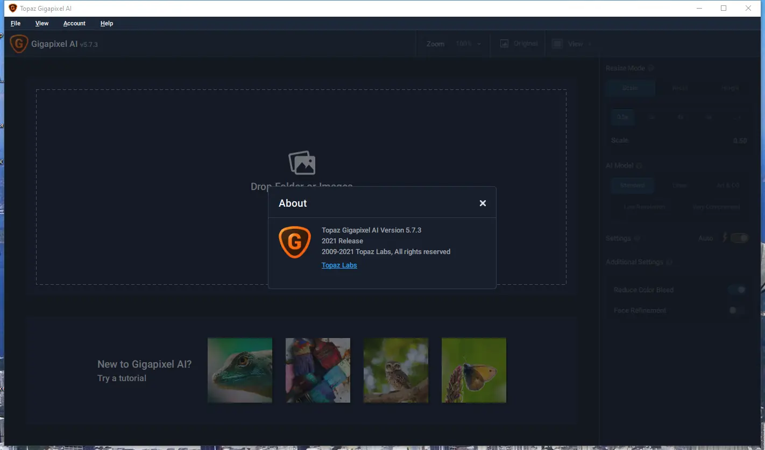765x450 pixels.
Task: Select the Very Compressed AI model
Action: [x=716, y=207]
